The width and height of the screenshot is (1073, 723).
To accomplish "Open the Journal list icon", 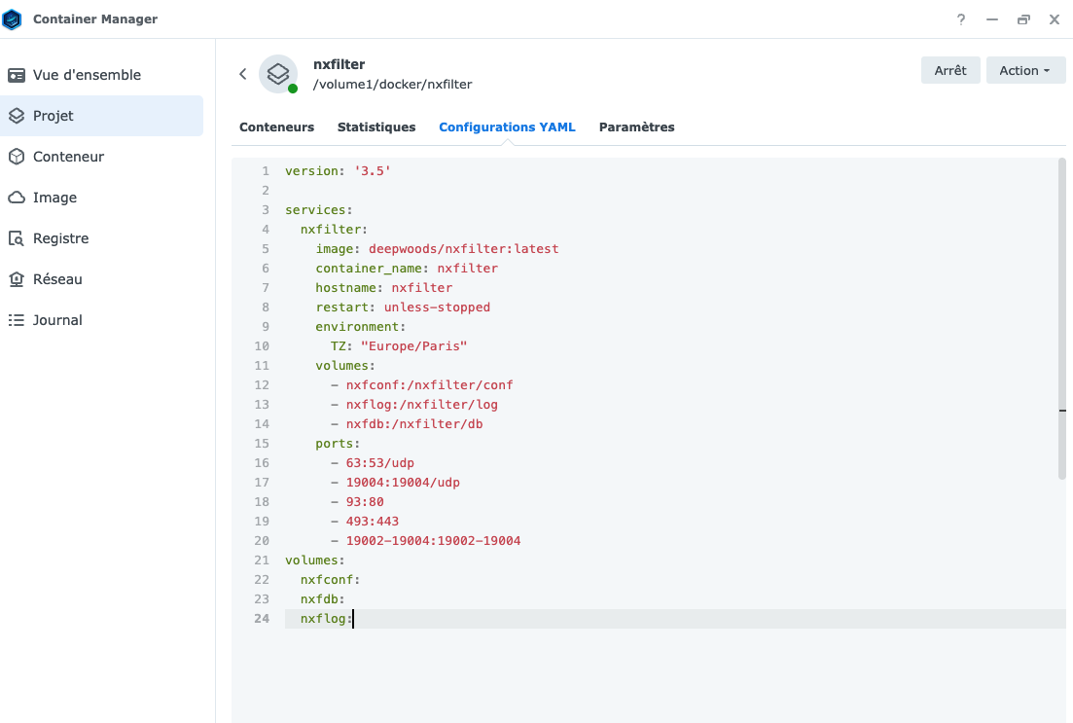I will (x=17, y=320).
